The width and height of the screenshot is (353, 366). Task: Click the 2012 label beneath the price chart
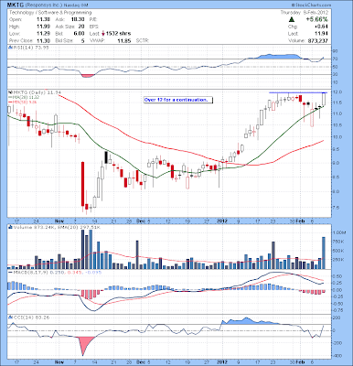tap(222, 221)
